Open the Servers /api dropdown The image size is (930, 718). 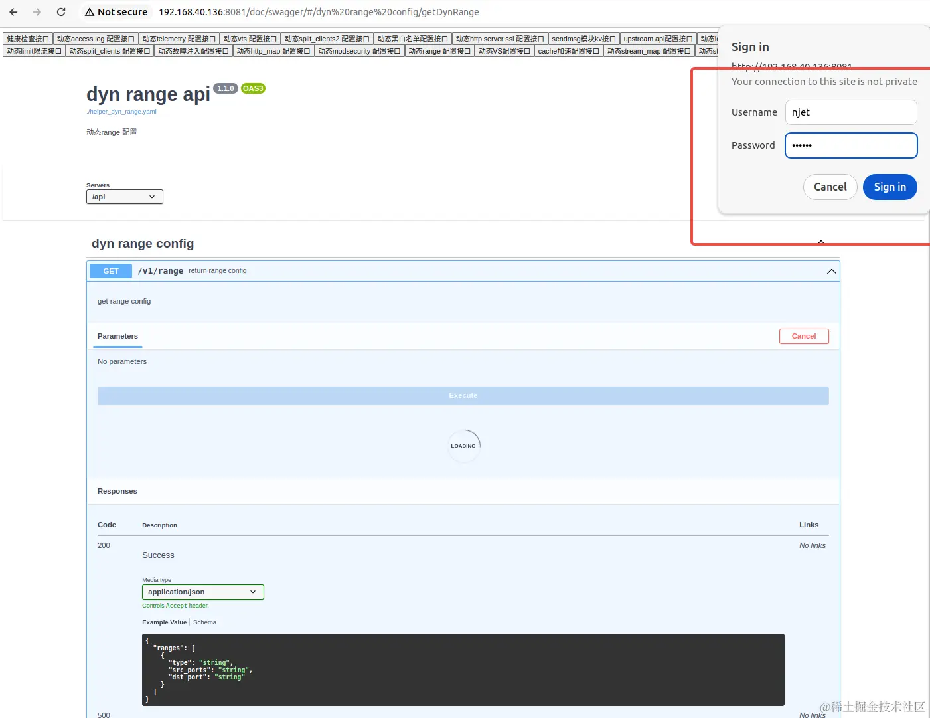[x=125, y=197]
